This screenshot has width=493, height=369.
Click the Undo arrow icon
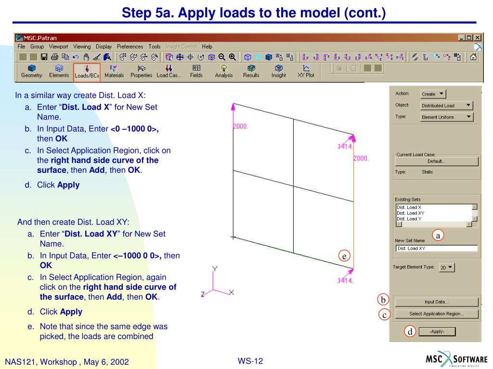(76, 57)
